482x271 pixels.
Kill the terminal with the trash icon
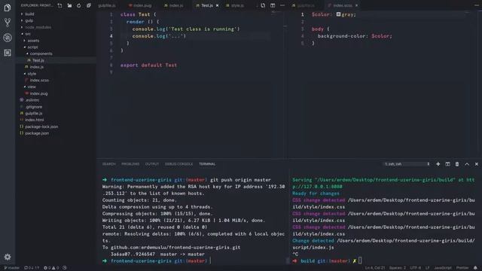(x=457, y=164)
